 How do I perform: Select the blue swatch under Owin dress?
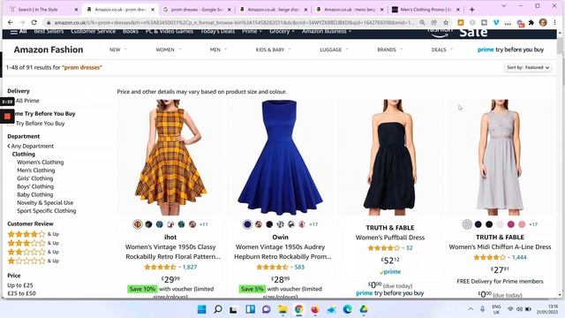tap(247, 224)
